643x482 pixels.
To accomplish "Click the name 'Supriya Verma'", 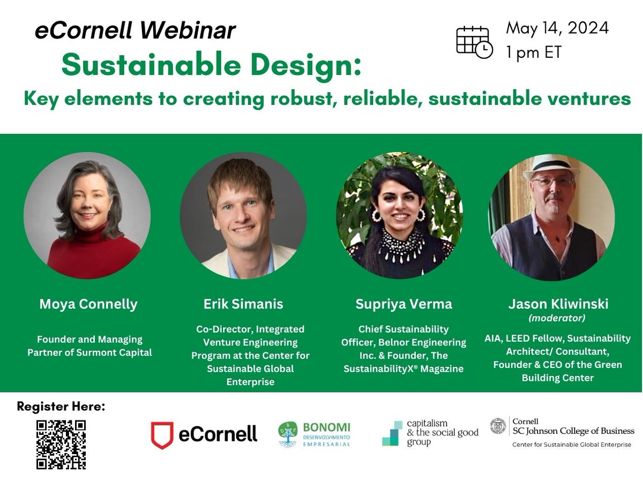I will (x=404, y=304).
